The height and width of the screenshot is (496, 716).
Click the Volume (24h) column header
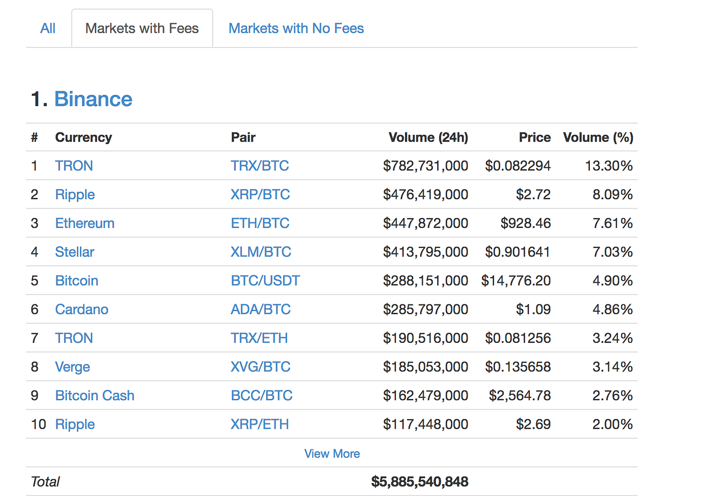(x=428, y=137)
